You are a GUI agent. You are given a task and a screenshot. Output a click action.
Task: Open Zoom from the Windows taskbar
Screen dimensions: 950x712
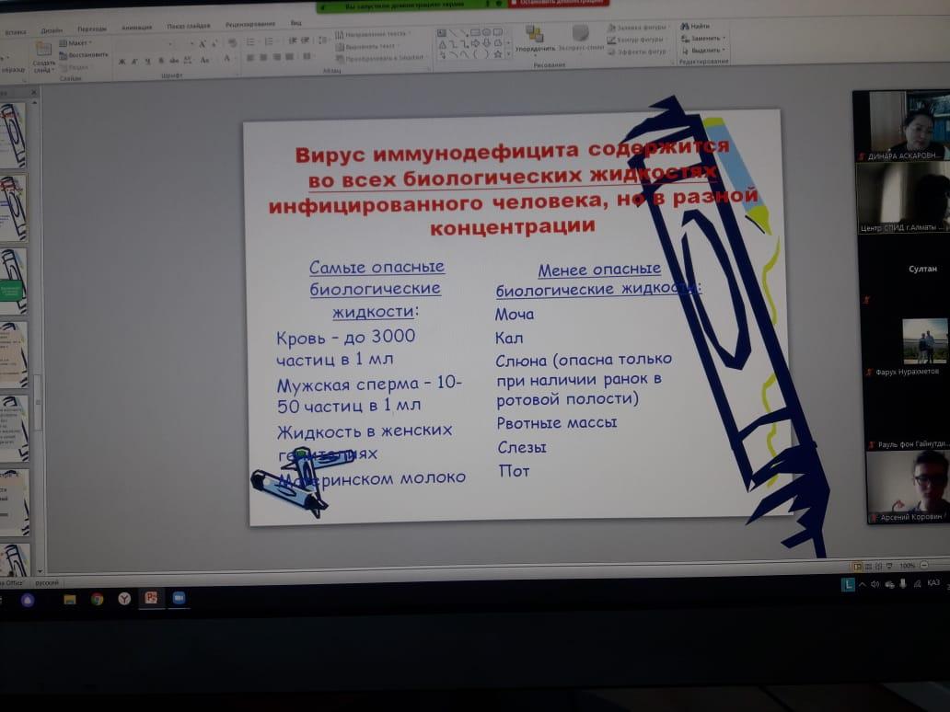(179, 598)
